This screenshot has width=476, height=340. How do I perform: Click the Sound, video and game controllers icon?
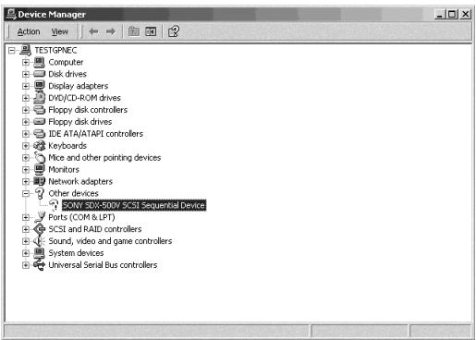pos(39,241)
